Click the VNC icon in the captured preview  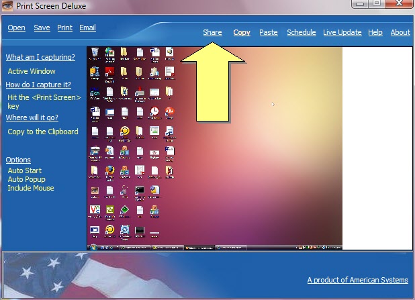(x=95, y=210)
